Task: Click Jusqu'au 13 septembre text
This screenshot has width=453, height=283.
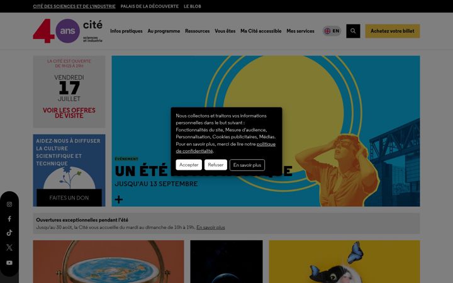Action: (x=156, y=184)
